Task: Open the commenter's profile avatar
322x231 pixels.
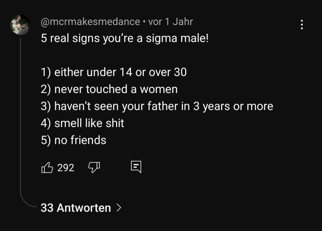Action: tap(20, 24)
